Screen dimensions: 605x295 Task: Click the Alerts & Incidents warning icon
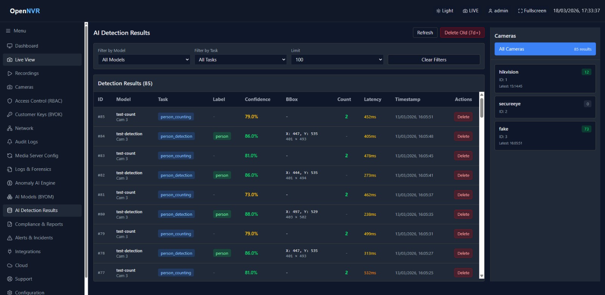point(10,238)
